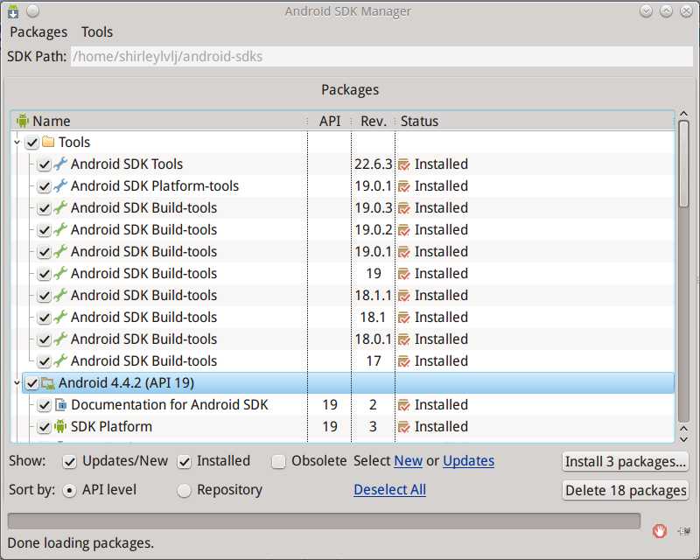Screen dimensions: 700x560
Task: Click the API column header
Action: coord(330,121)
